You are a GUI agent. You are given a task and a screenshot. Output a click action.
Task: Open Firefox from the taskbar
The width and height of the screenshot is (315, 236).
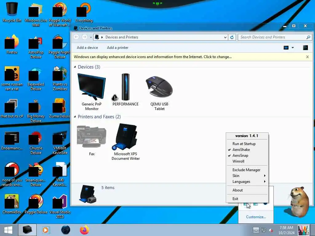point(85,230)
